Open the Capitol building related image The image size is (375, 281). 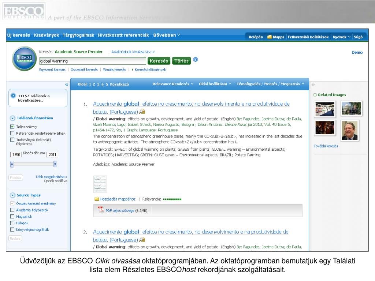click(x=352, y=108)
